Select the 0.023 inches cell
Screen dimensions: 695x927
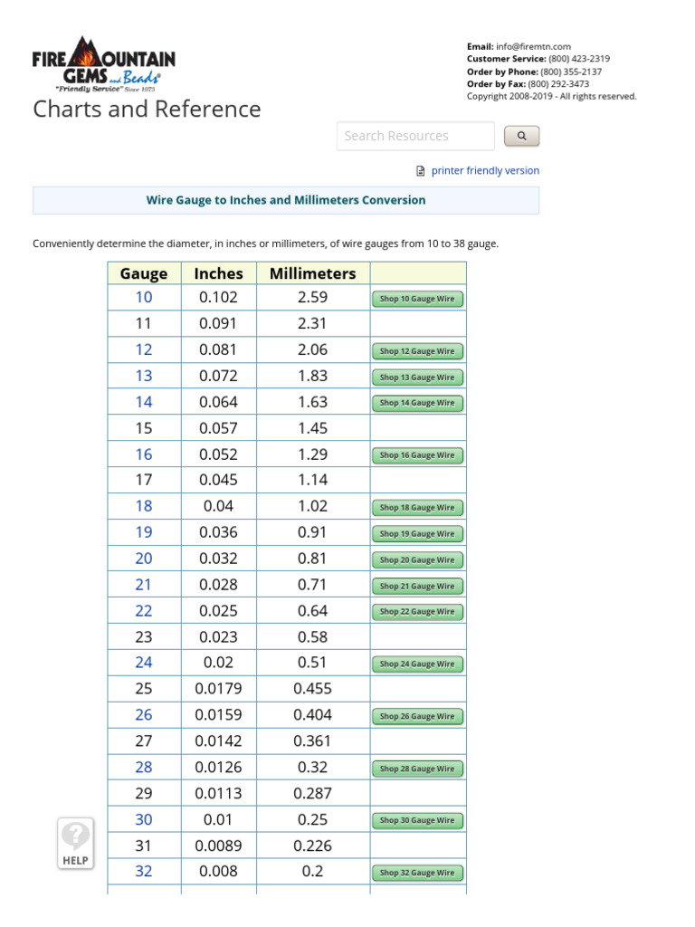click(219, 636)
